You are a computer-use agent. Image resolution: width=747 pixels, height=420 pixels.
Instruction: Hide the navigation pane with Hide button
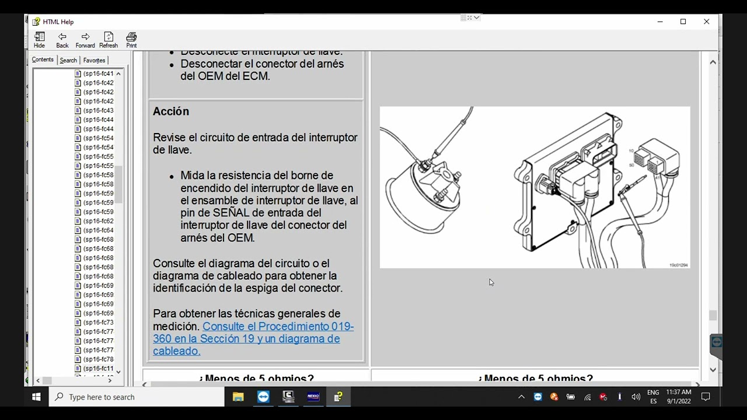pyautogui.click(x=39, y=40)
